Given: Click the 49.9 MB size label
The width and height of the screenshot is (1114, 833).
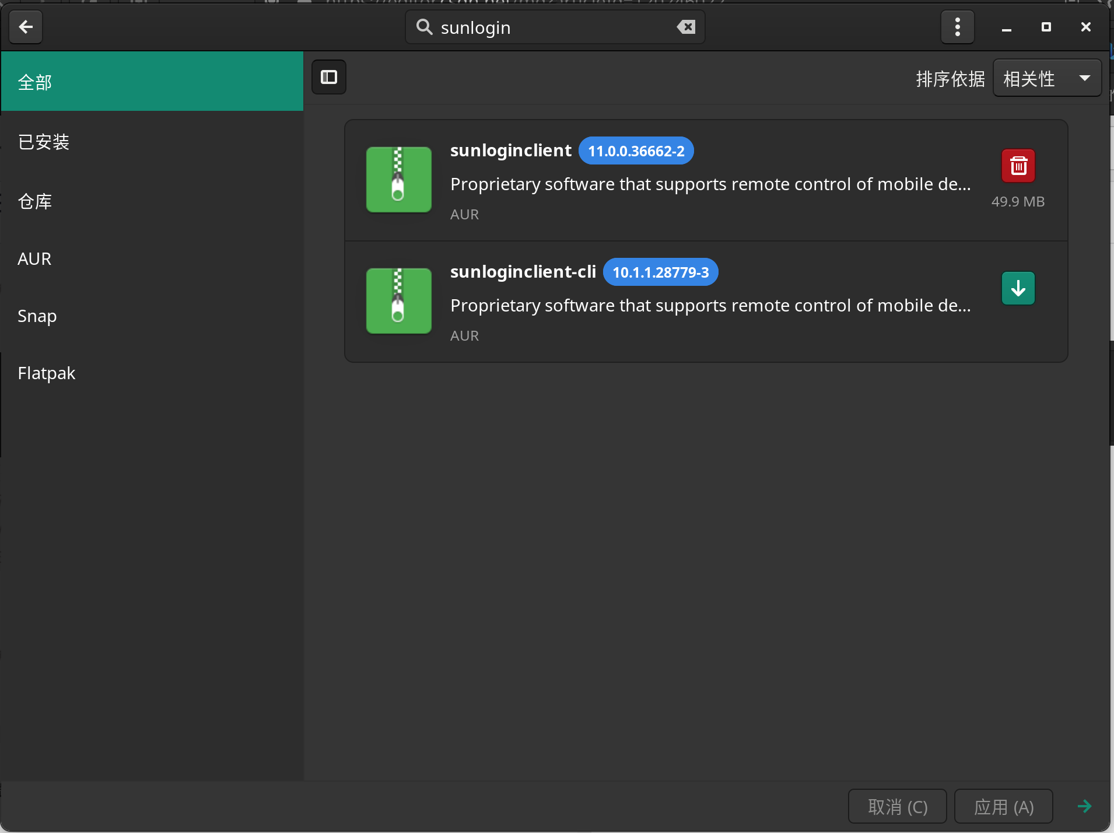Looking at the screenshot, I should pyautogui.click(x=1018, y=201).
